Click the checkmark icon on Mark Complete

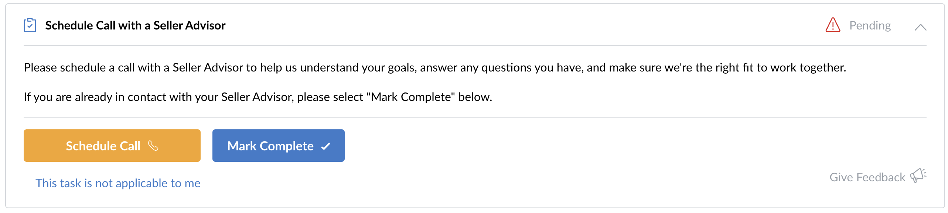point(325,146)
